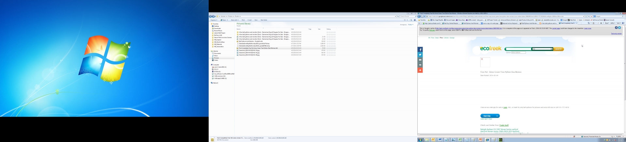Click print icon on share sidebar
626x142 pixels.
coord(420,65)
